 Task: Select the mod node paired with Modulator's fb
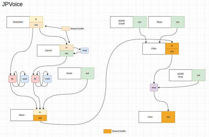25,79
